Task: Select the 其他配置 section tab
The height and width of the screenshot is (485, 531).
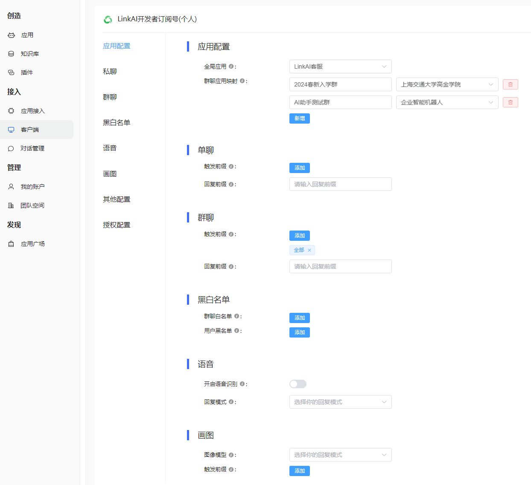Action: pos(117,199)
